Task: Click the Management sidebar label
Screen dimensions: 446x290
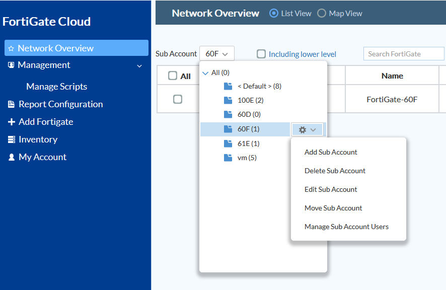Action: (x=44, y=65)
